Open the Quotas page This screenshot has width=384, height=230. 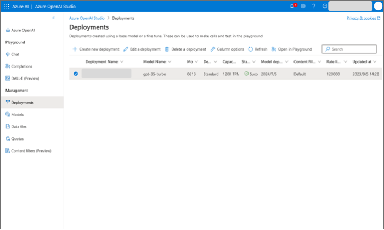(14, 139)
